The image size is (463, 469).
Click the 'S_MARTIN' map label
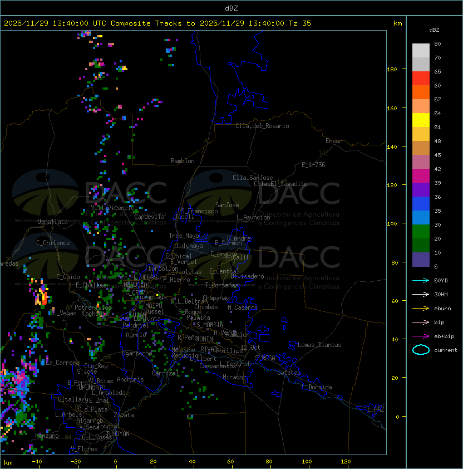[x=210, y=325]
